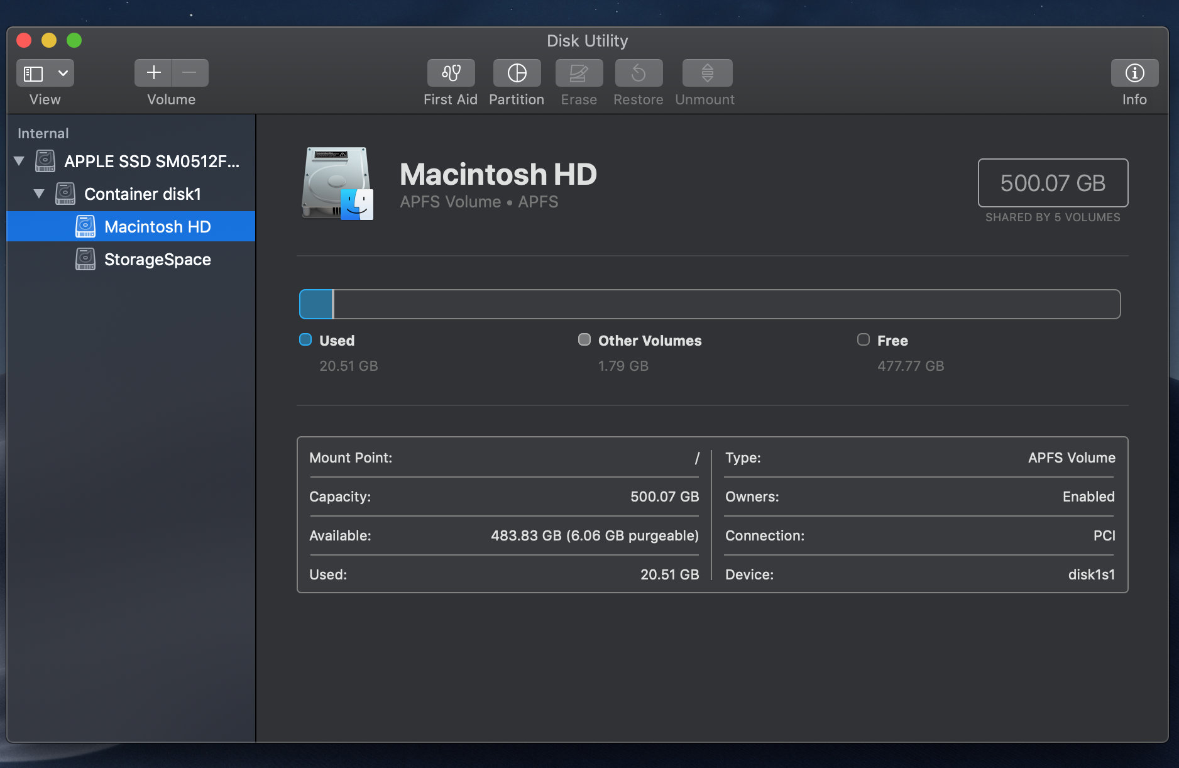Click the large Macintosh HD Finder disk image
The height and width of the screenshot is (768, 1179).
point(337,184)
